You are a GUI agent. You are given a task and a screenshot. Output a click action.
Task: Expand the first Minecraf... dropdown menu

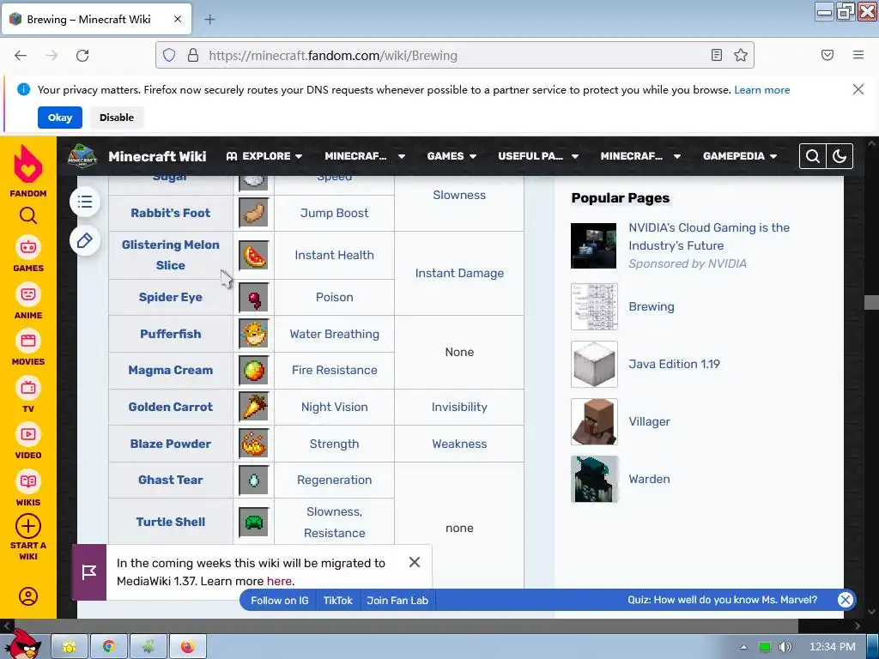coord(365,156)
